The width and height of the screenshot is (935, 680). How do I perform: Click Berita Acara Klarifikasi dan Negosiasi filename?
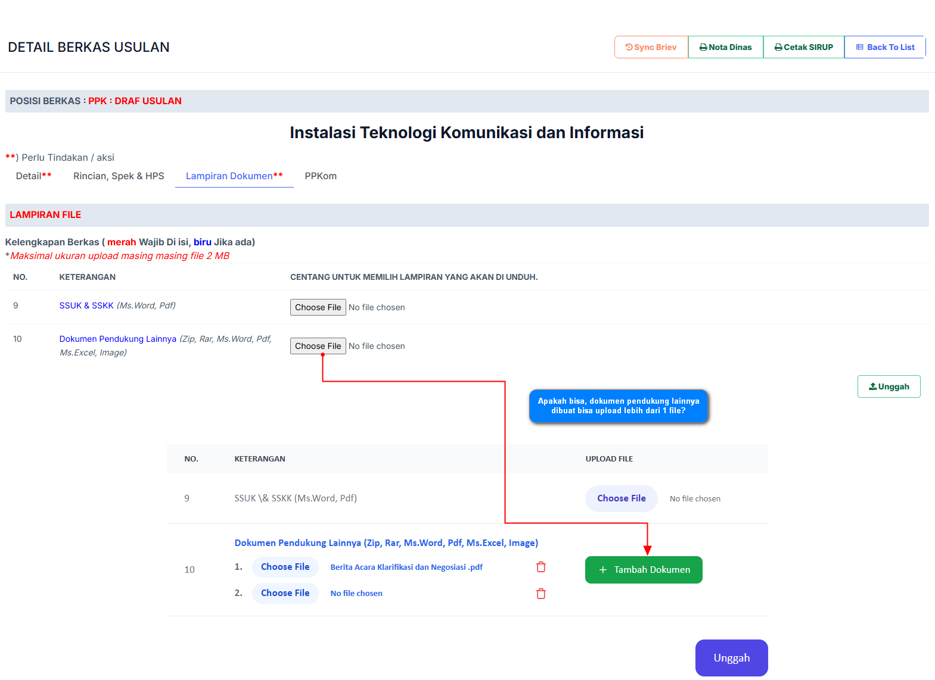(x=406, y=567)
